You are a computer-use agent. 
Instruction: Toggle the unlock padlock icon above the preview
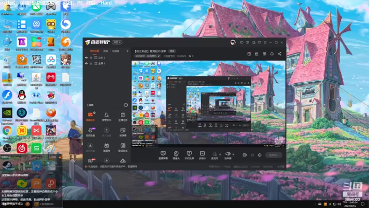256,54
